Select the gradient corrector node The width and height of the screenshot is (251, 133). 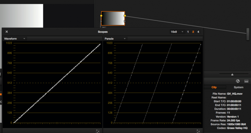coord(113,19)
